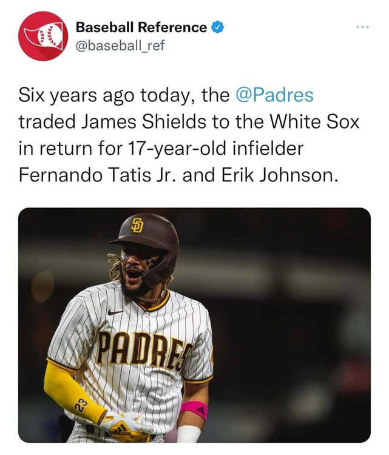
Task: Open the @baseball_ref handle link
Action: pyautogui.click(x=120, y=45)
